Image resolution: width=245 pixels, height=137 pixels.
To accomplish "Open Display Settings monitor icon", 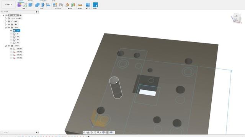I will pyautogui.click(x=103, y=132).
